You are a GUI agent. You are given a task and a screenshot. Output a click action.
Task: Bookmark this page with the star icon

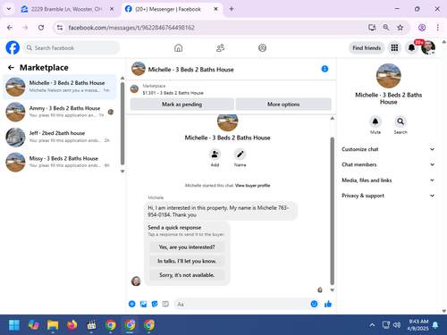401,28
